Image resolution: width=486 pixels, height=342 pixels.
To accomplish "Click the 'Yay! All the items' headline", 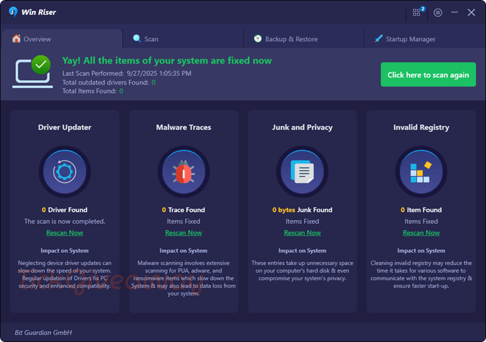I will (167, 61).
